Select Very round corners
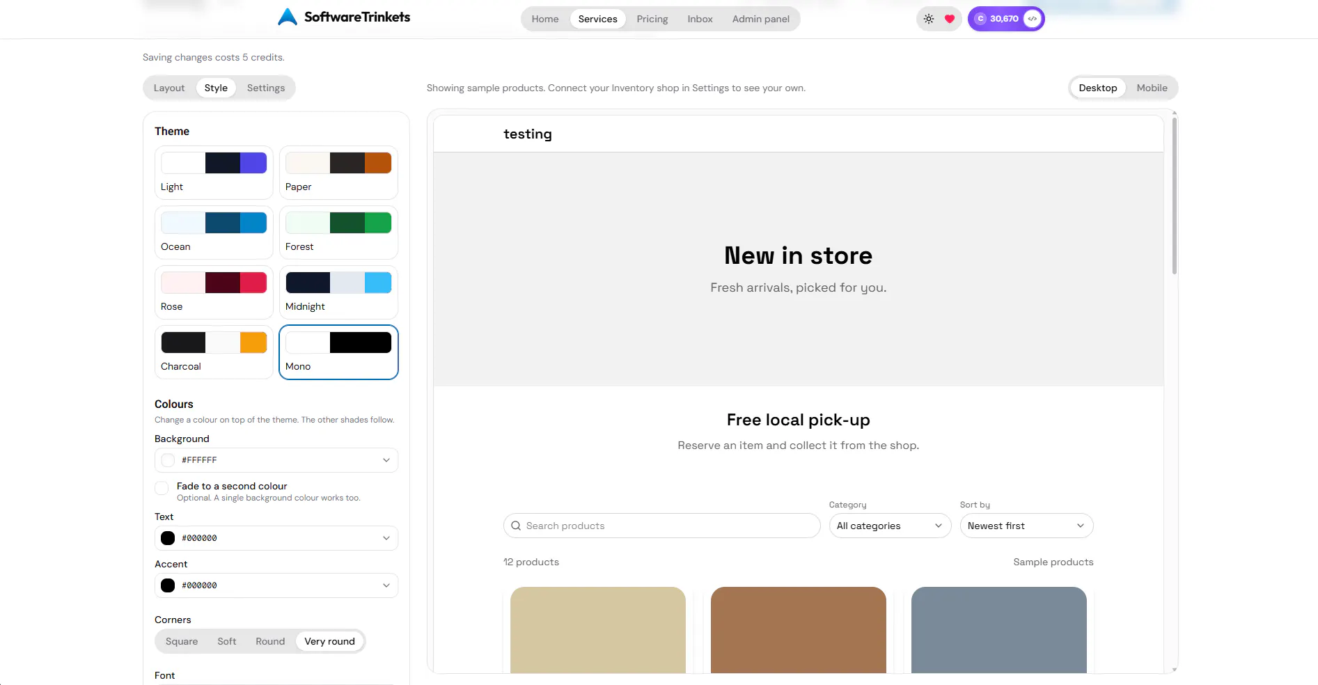1318x685 pixels. 329,641
